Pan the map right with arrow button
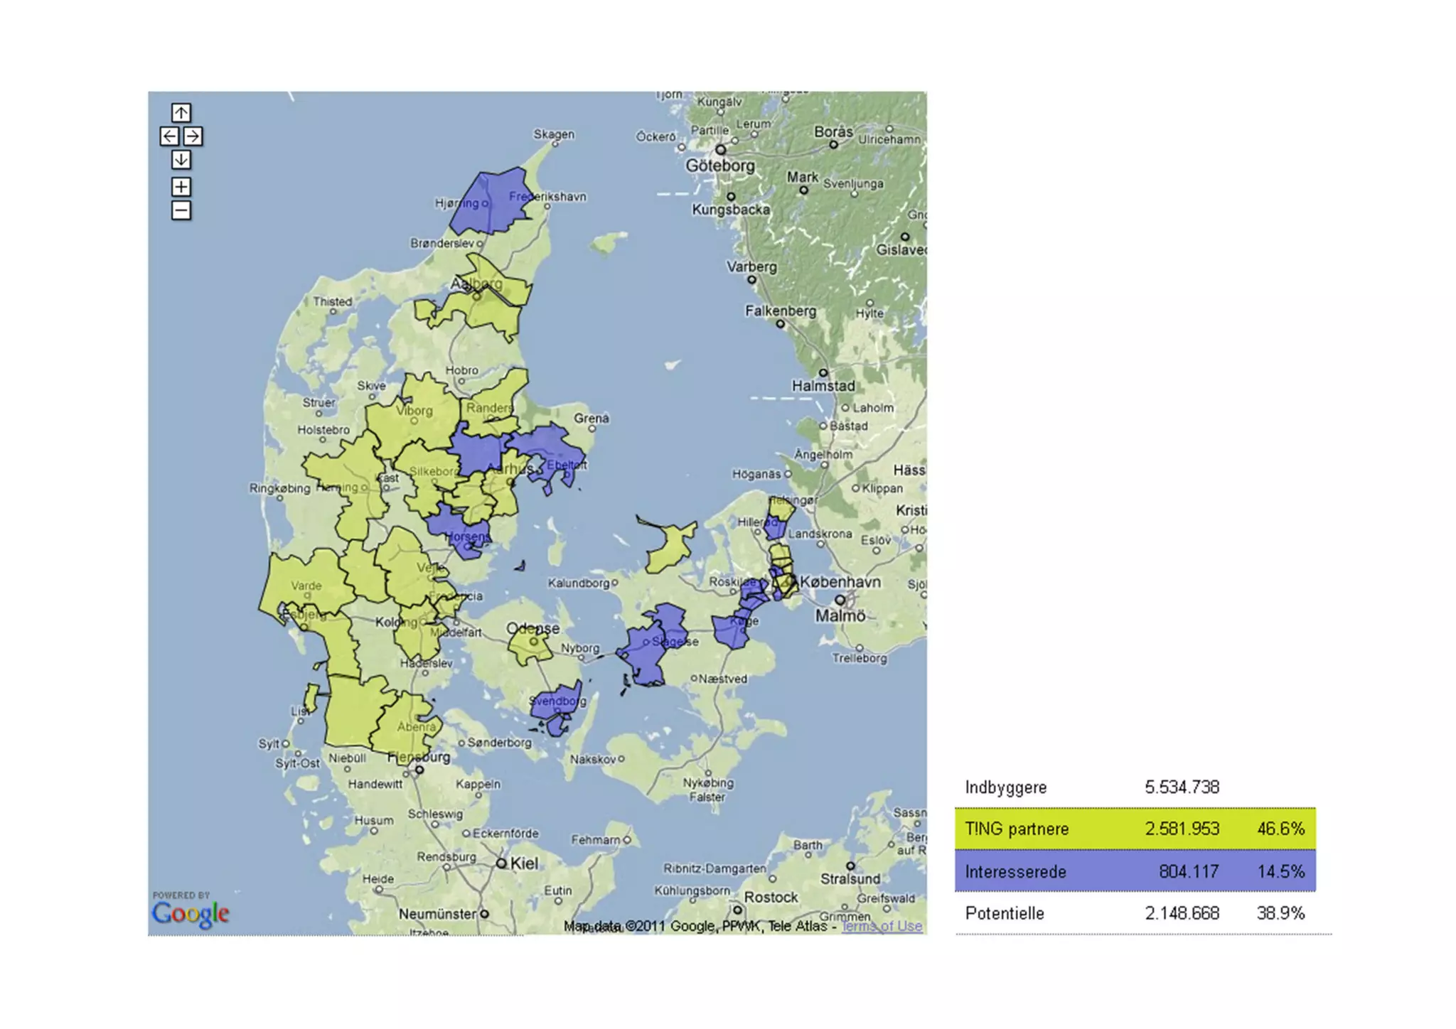This screenshot has width=1456, height=1029. [x=193, y=136]
